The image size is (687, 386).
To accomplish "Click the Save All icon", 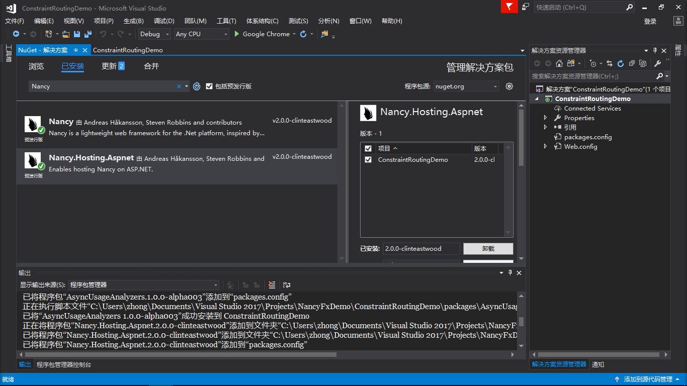I will pos(88,34).
